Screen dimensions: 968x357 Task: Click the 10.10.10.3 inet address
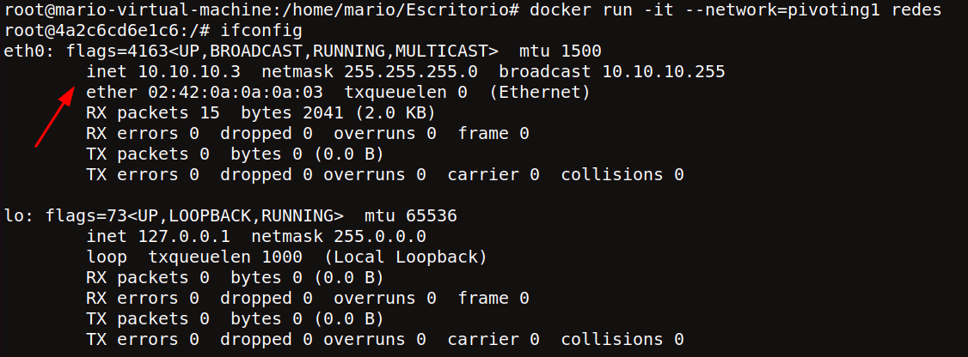click(x=189, y=72)
